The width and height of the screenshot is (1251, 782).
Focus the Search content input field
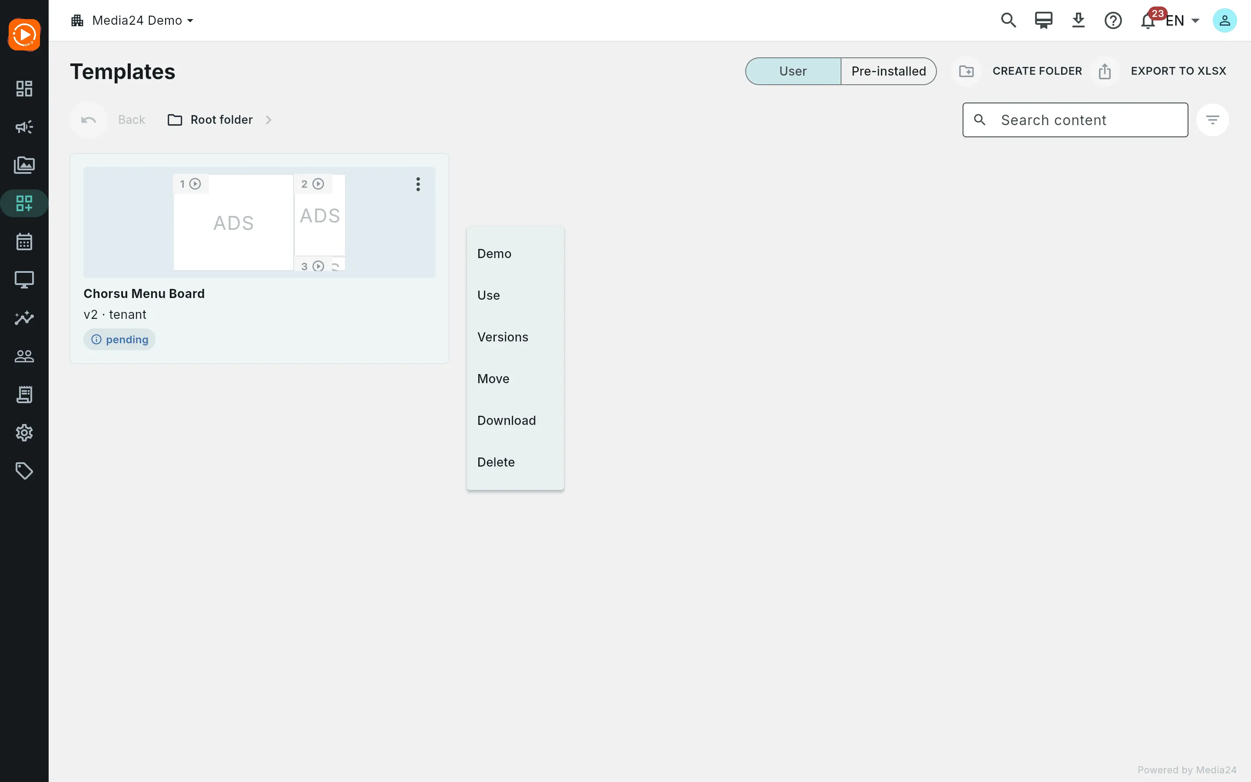pyautogui.click(x=1075, y=120)
